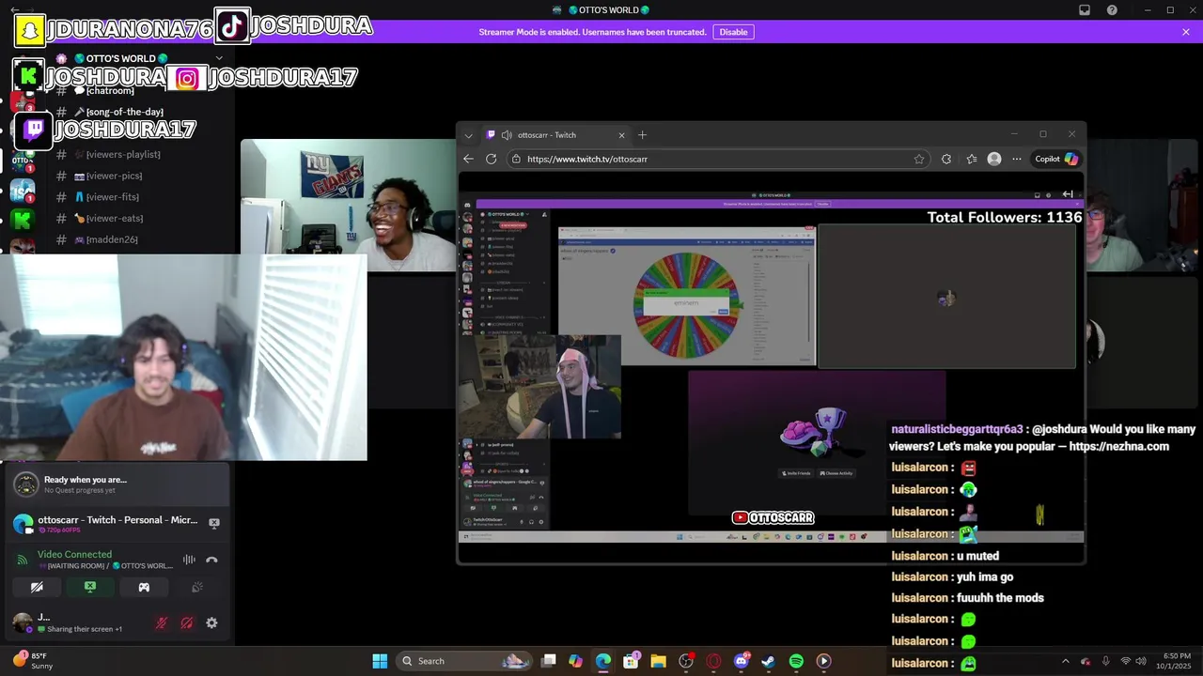Switch to Microsoft Edge on the taskbar

tap(603, 661)
